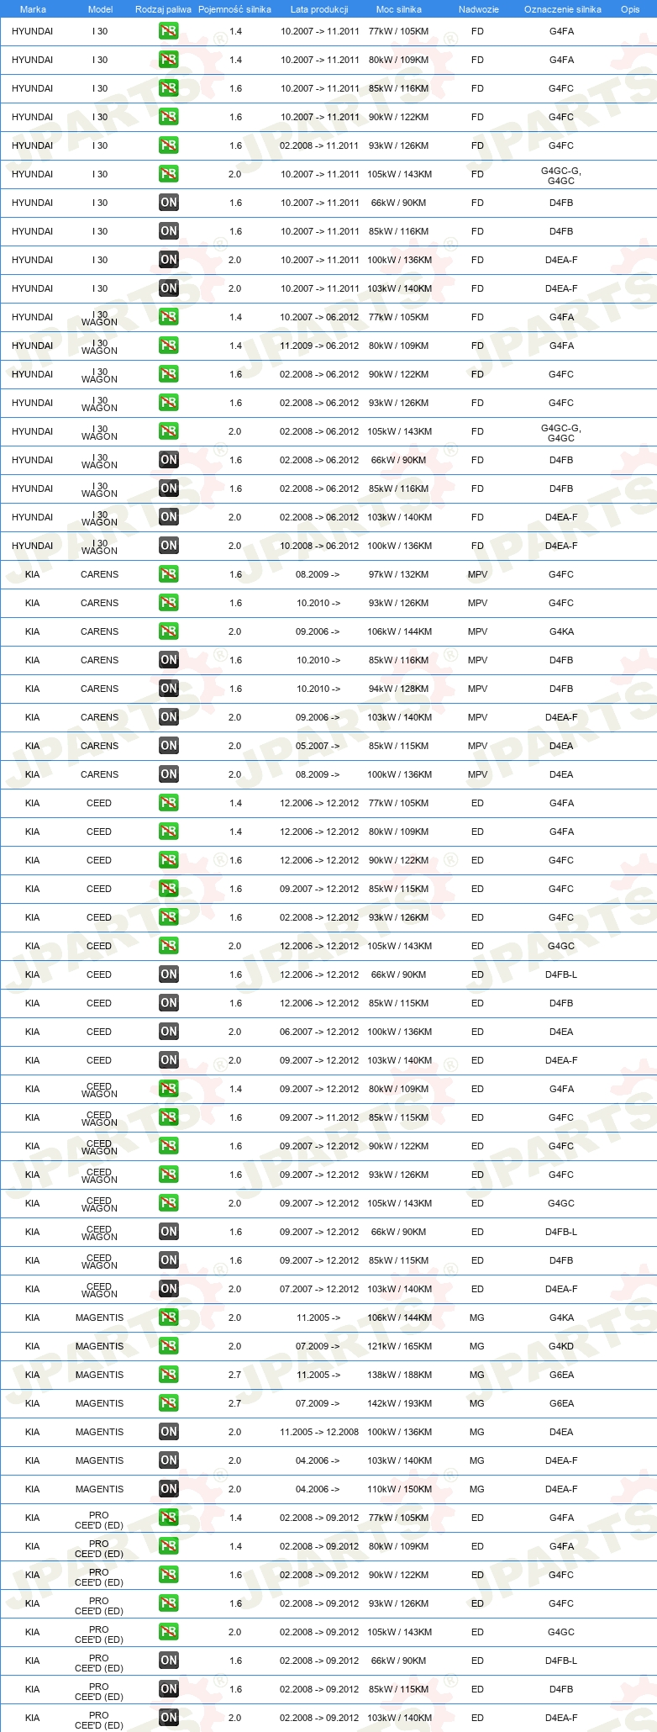Screen dimensions: 657x1732
Task: Click the Lata produkcji column header
Action: coord(319,9)
